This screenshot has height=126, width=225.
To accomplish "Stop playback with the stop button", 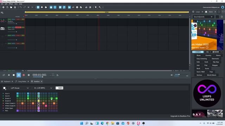I will 14,75.
